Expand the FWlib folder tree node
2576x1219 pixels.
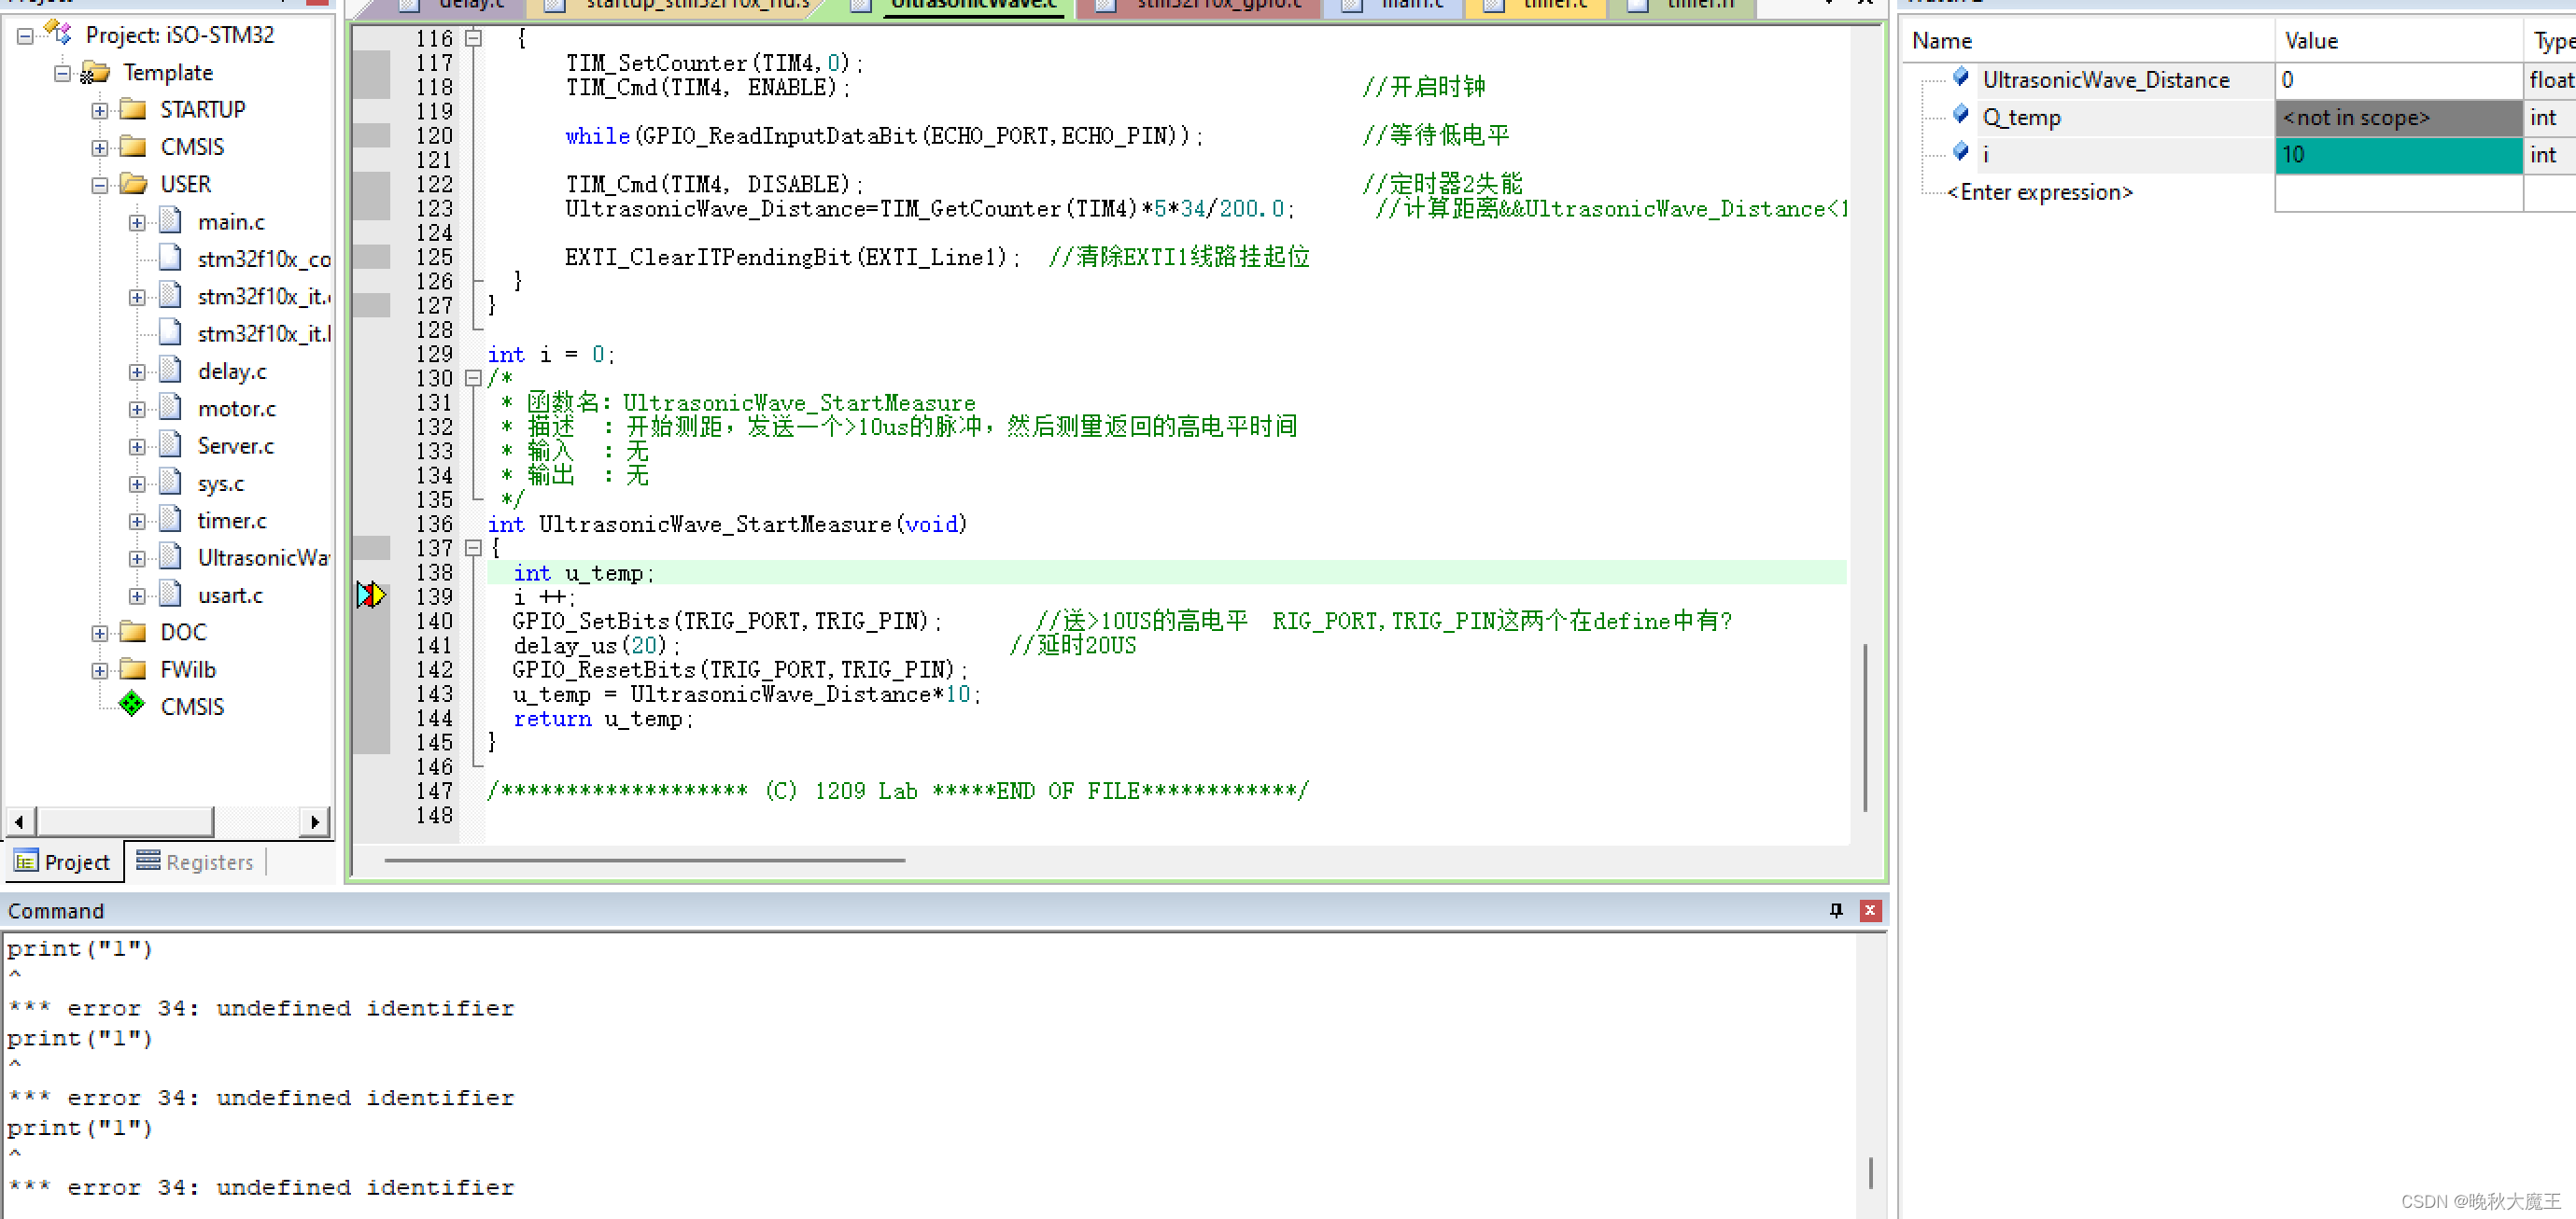pos(100,670)
